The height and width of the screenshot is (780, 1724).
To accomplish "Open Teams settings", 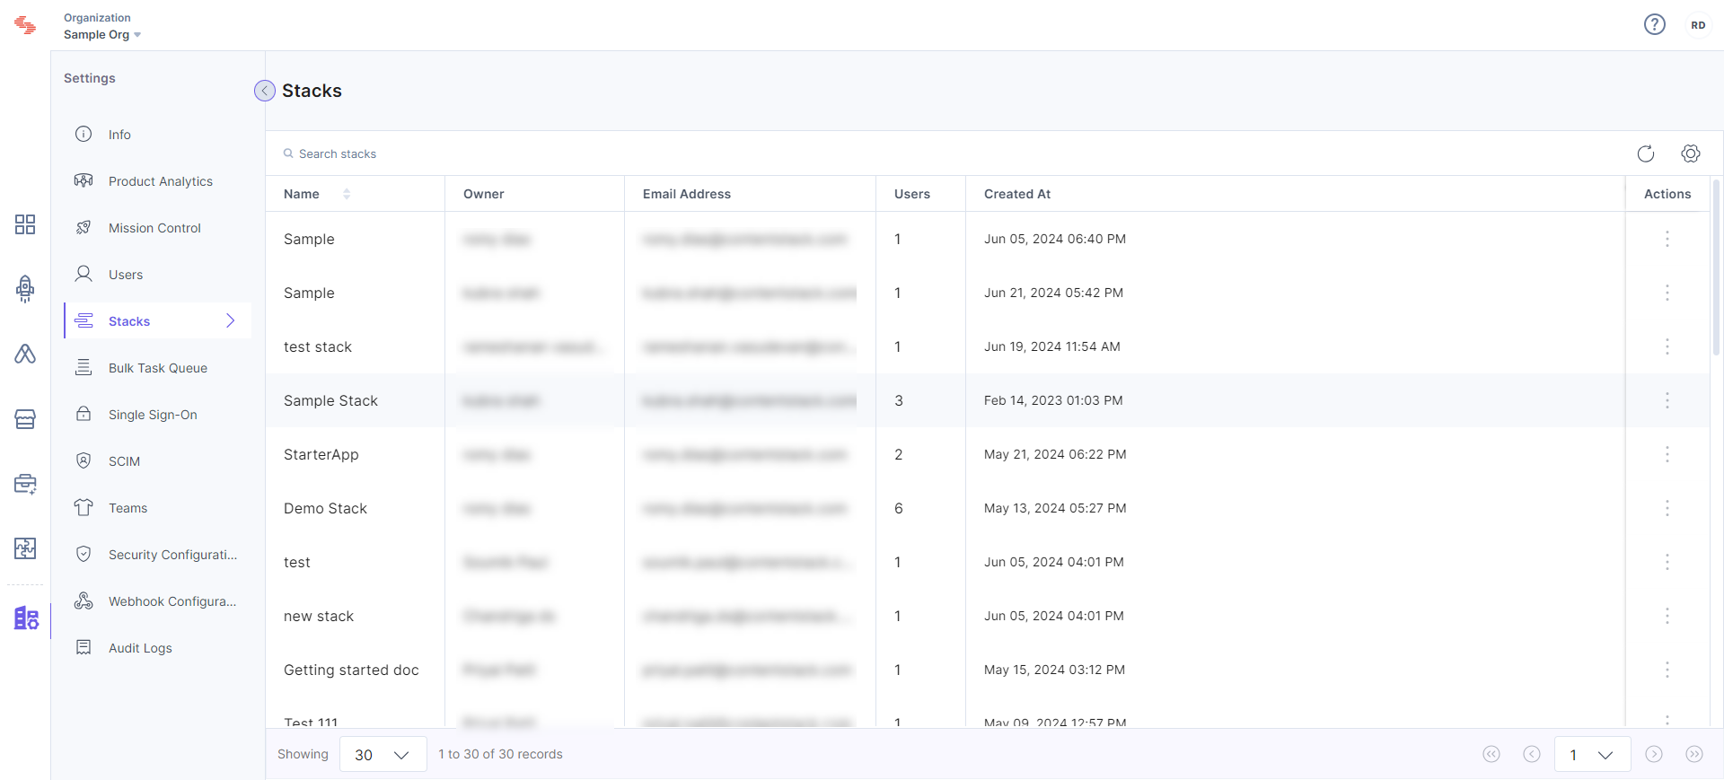I will tap(158, 507).
